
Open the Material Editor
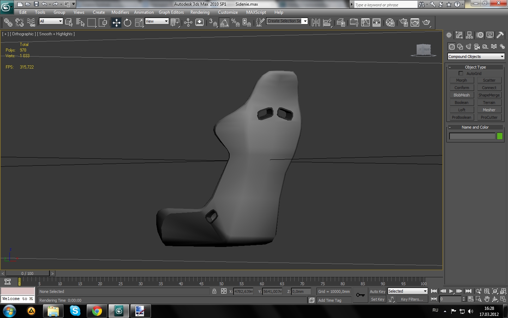pos(390,23)
